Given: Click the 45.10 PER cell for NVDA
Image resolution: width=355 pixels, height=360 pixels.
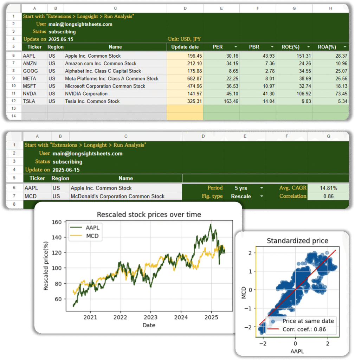Looking at the screenshot, I should (x=221, y=94).
